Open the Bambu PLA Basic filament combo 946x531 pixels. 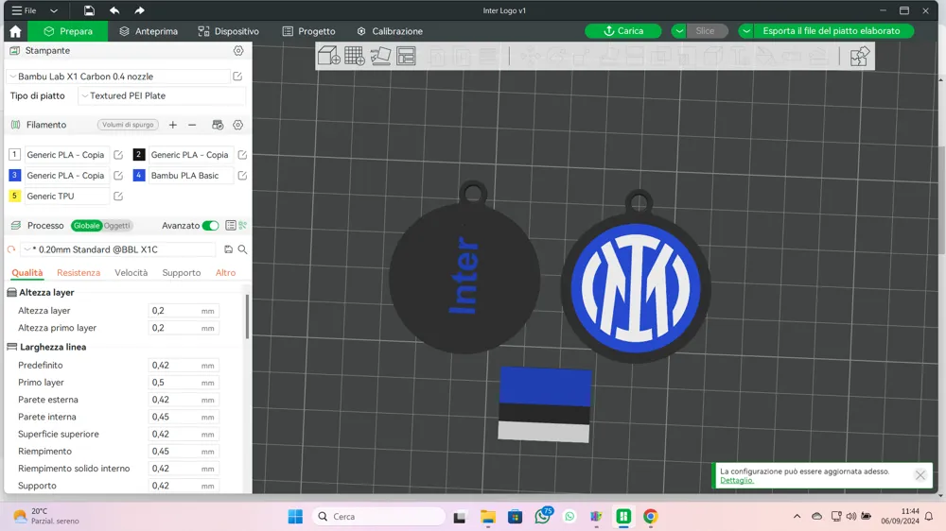(x=191, y=176)
